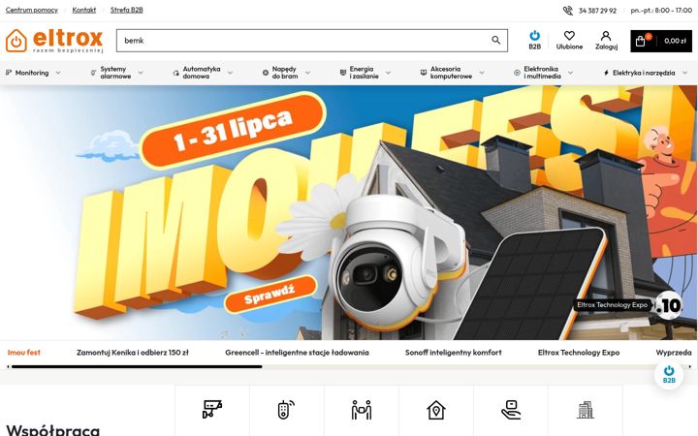Click the carousel horizontal scrollbar thumb
The height and width of the screenshot is (436, 698).
click(137, 366)
